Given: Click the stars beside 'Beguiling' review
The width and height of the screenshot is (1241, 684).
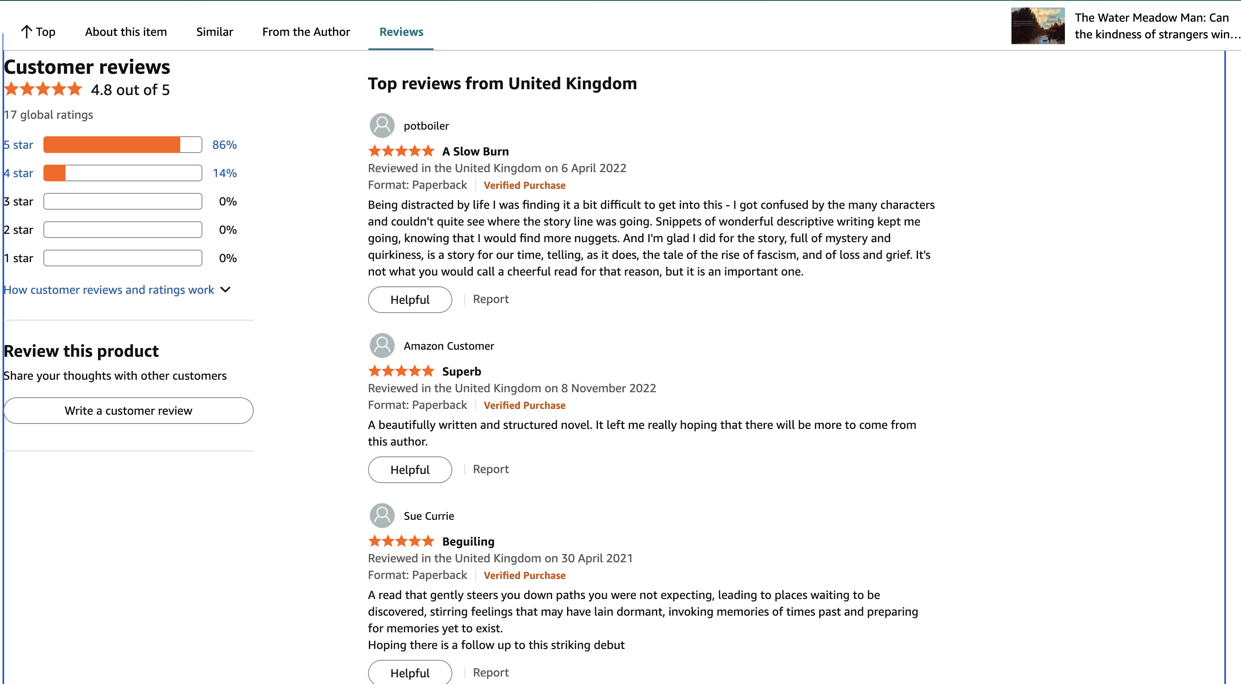Looking at the screenshot, I should [401, 541].
